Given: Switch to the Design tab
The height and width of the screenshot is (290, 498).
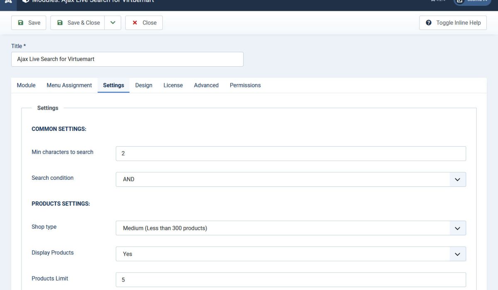Looking at the screenshot, I should tap(144, 85).
